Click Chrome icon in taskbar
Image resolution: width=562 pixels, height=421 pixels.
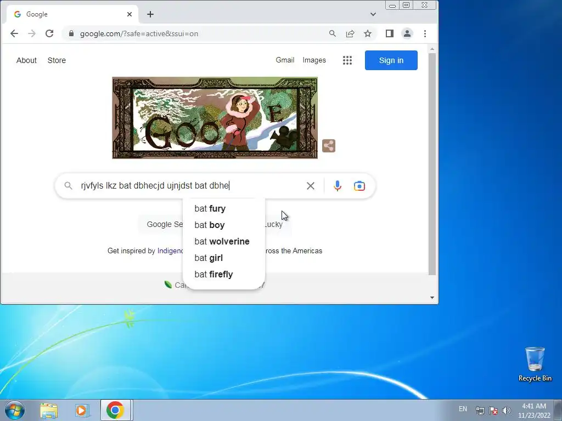[115, 410]
